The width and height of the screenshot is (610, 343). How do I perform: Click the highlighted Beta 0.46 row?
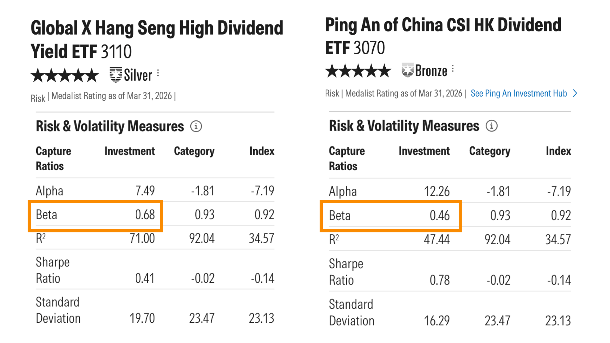pyautogui.click(x=390, y=216)
